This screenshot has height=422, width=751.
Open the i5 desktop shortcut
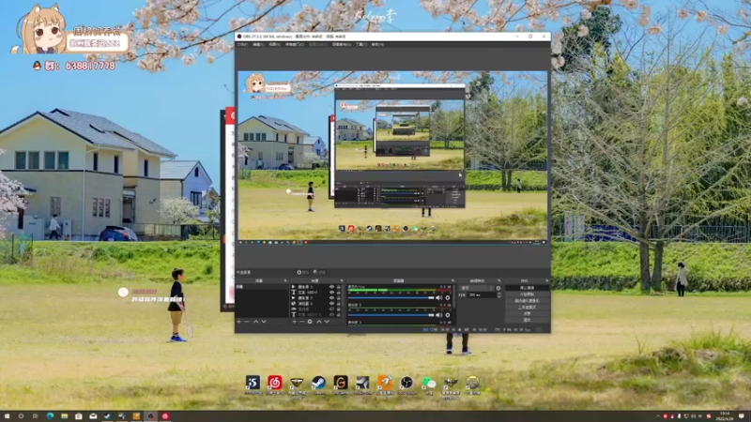pyautogui.click(x=253, y=384)
